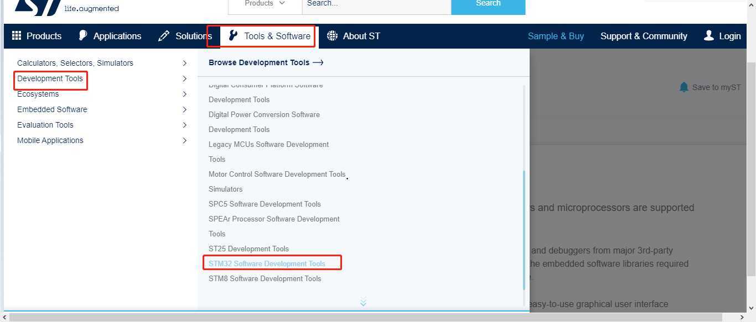This screenshot has width=756, height=322.
Task: Click the ST logo
Action: pos(37,7)
